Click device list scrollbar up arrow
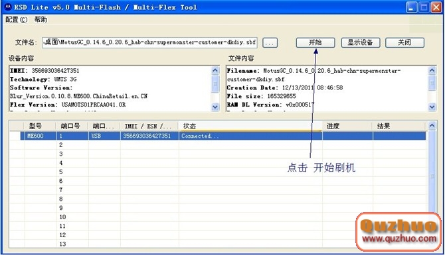This screenshot has width=445, height=255. tap(432, 125)
